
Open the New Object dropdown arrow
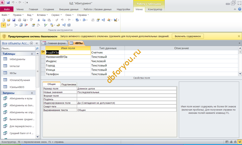[112, 20]
